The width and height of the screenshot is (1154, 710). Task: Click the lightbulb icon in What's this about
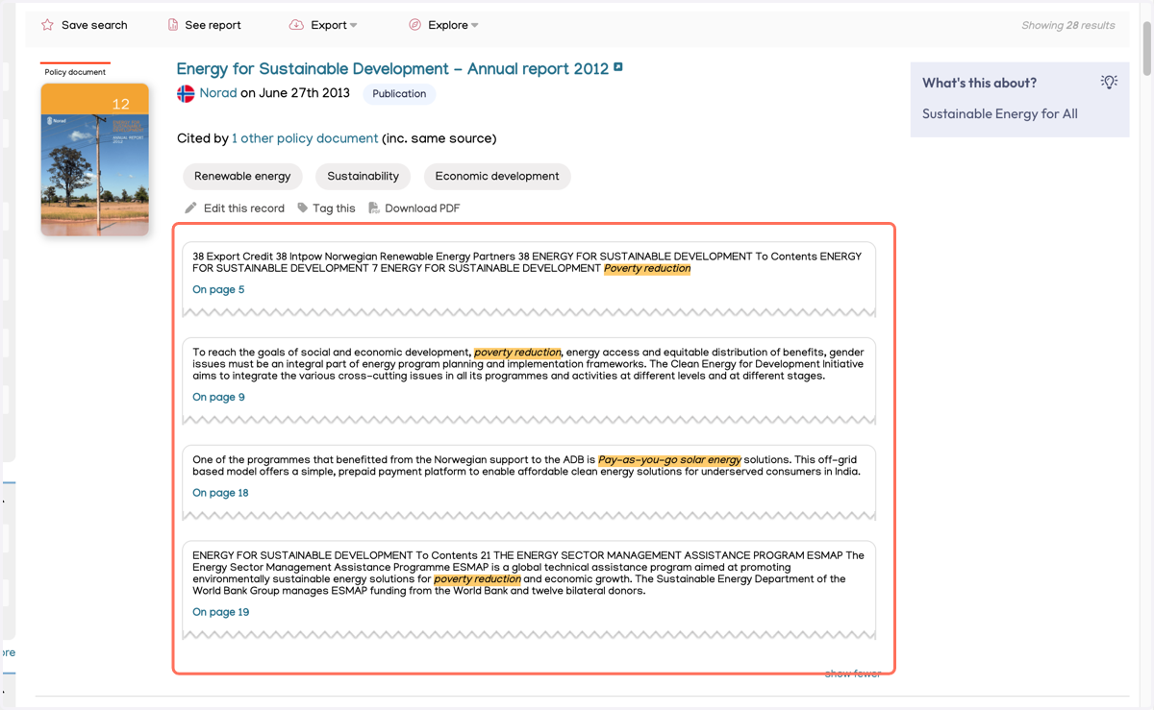tap(1110, 83)
